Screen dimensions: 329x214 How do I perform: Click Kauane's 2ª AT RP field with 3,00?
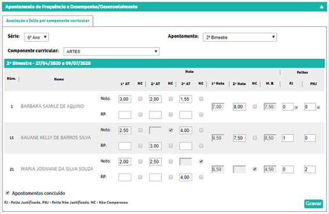pos(156,146)
